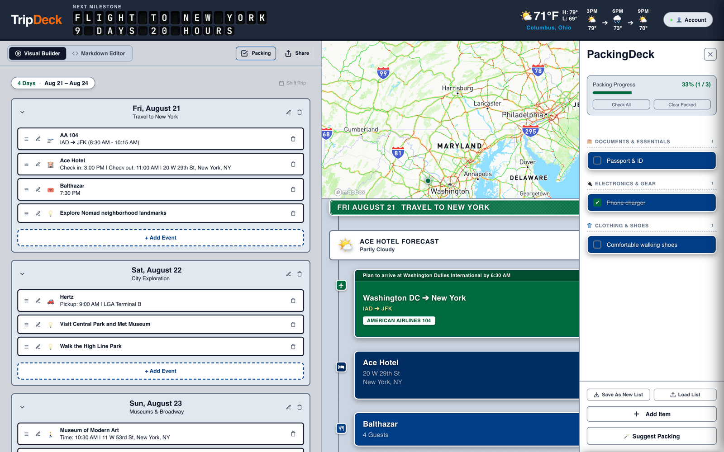The width and height of the screenshot is (724, 452).
Task: Click the Documents & Essentials category header
Action: (652, 141)
